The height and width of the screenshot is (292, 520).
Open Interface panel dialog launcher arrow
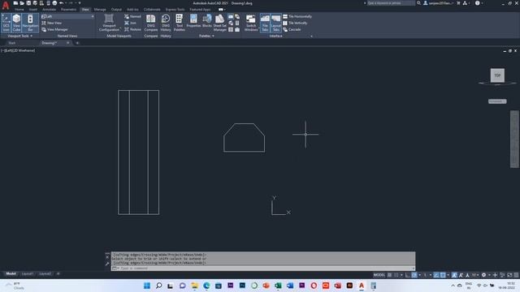(311, 36)
